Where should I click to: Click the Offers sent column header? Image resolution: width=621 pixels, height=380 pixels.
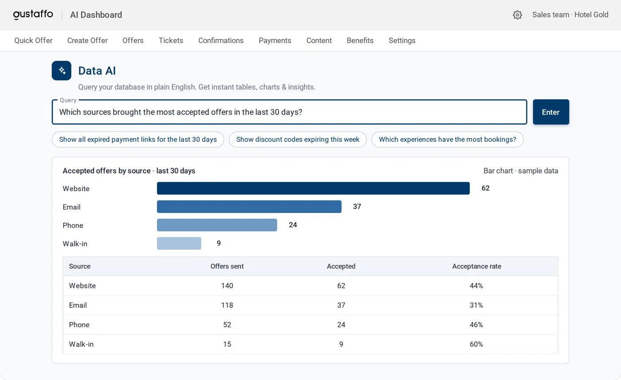click(227, 266)
